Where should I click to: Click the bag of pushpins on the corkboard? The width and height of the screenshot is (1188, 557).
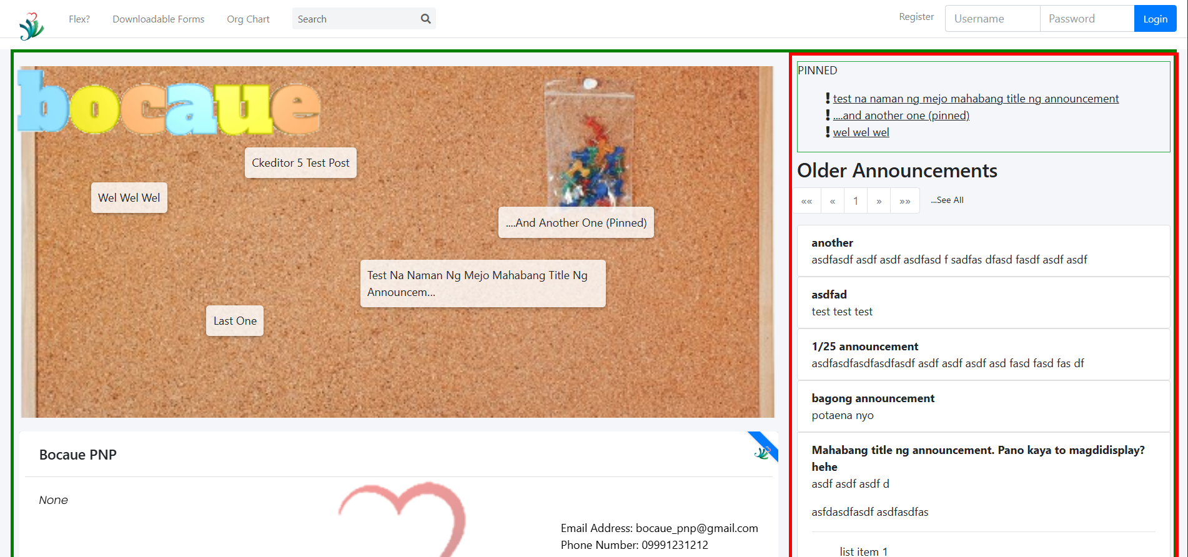pyautogui.click(x=589, y=142)
